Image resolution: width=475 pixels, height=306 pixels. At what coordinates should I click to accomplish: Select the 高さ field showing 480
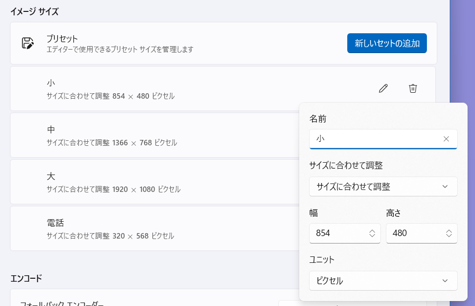(419, 233)
